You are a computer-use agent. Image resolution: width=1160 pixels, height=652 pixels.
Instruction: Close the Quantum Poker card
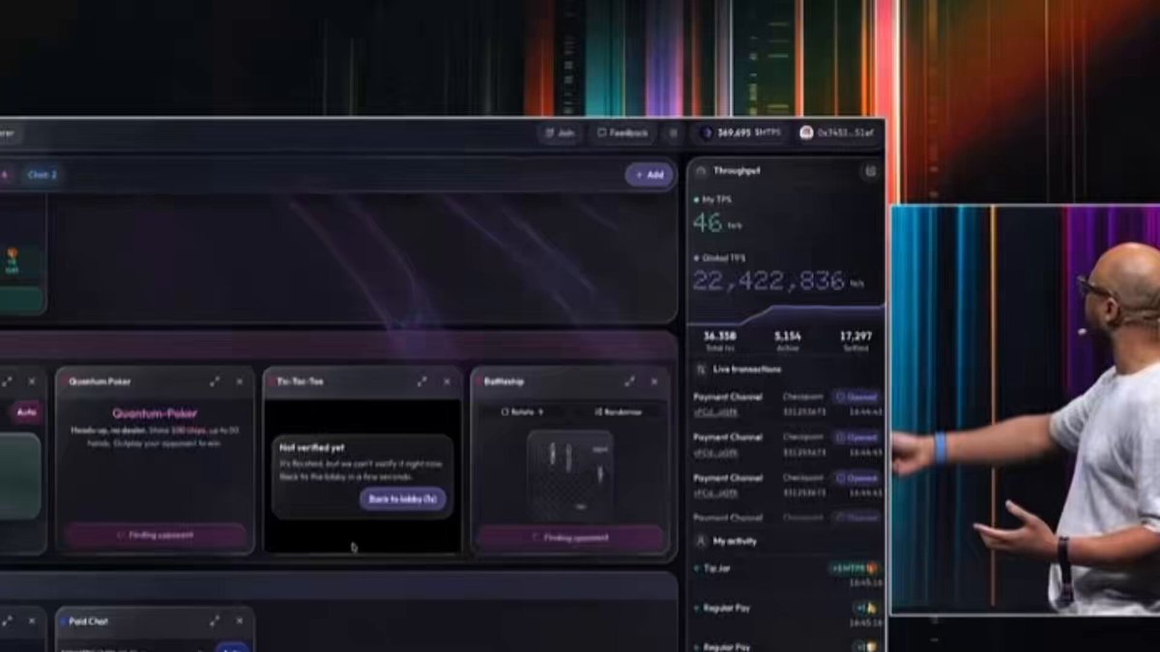240,382
